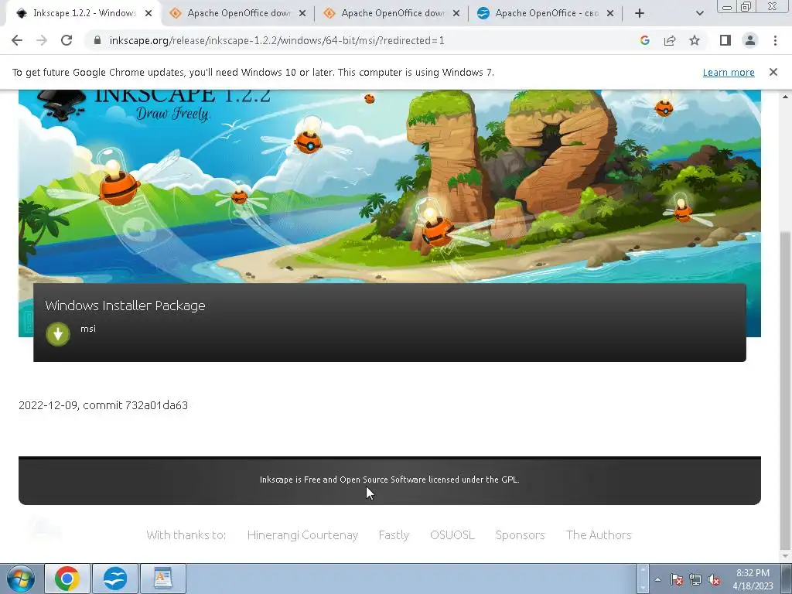Click the With thanks to label
792x594 pixels.
tap(186, 535)
